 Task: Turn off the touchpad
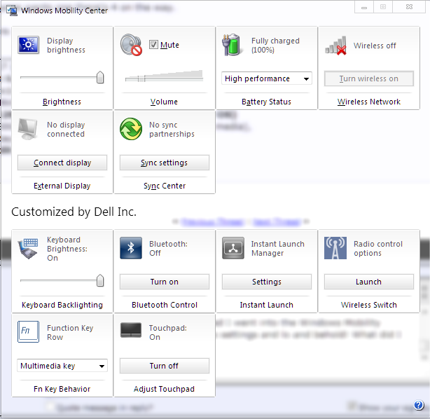tap(165, 366)
